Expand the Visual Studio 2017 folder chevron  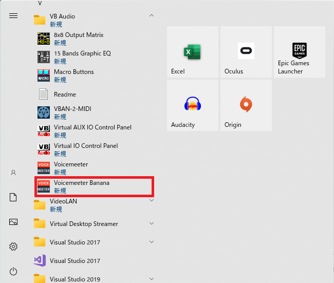[152, 242]
